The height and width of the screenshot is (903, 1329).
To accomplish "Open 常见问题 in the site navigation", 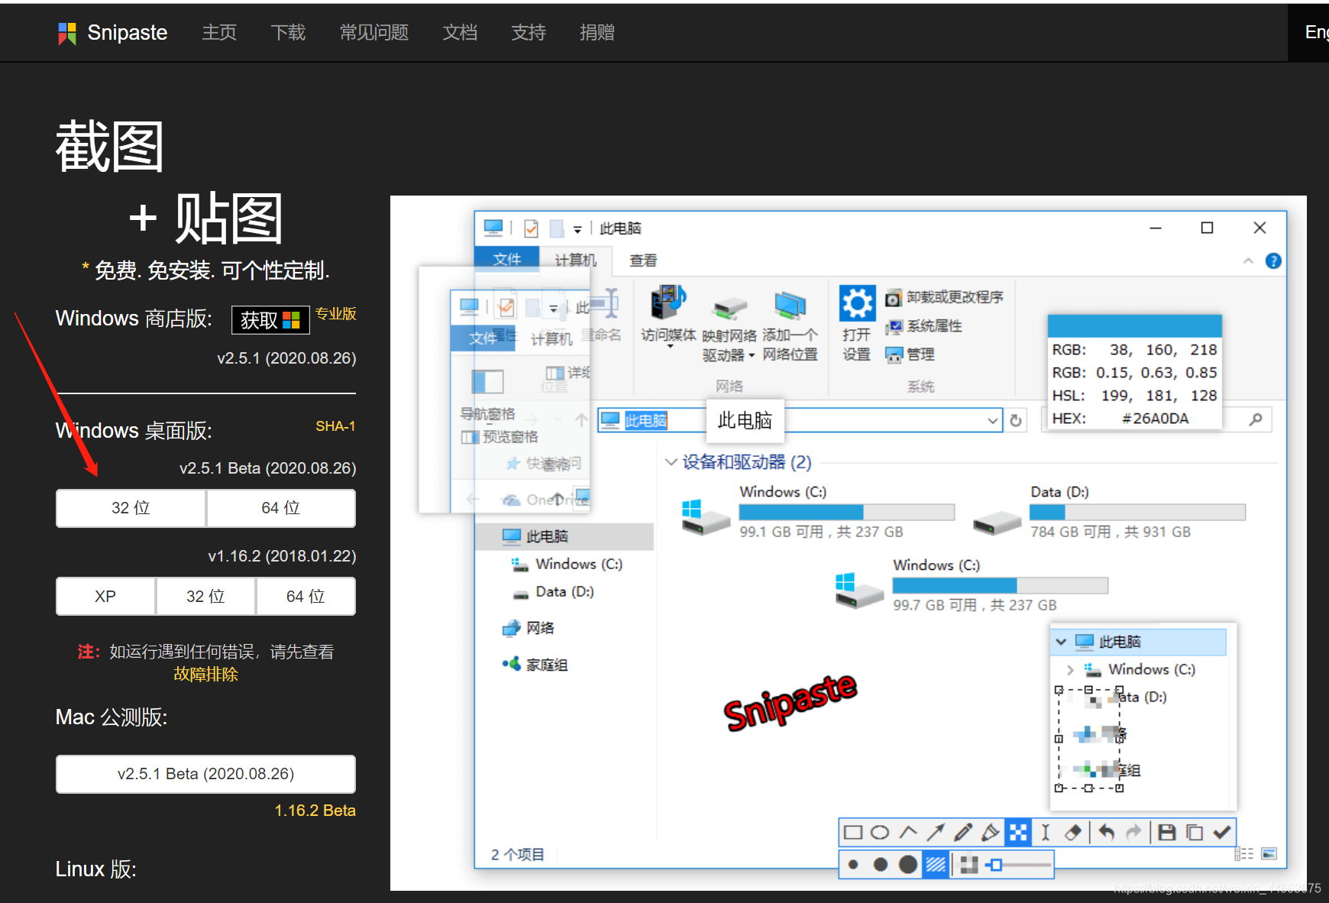I will tap(374, 32).
